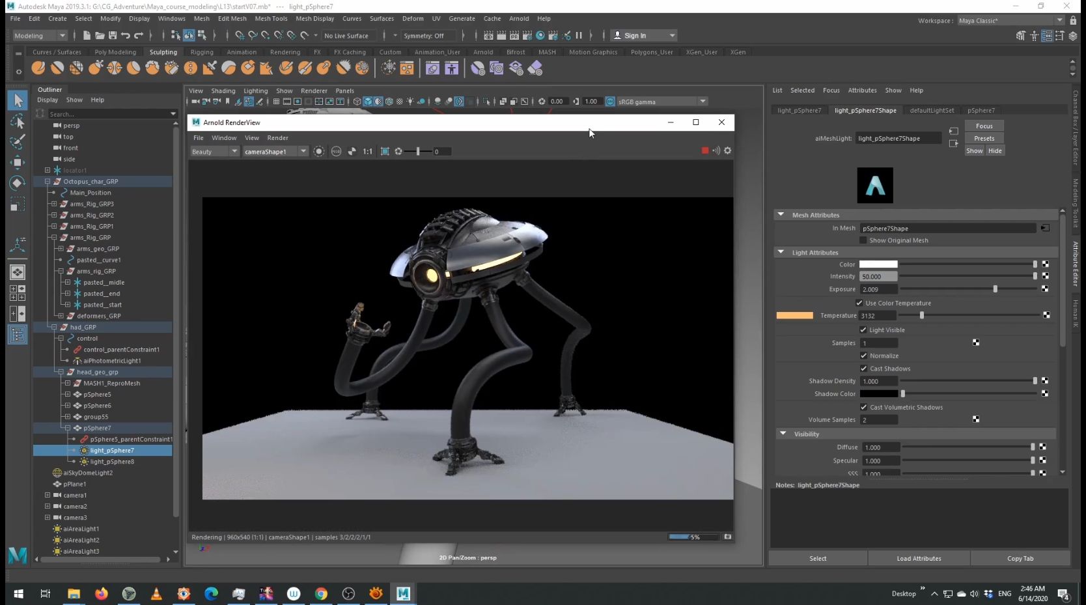Open Arnold RenderView settings gear
Viewport: 1086px width, 605px height.
[x=727, y=151]
